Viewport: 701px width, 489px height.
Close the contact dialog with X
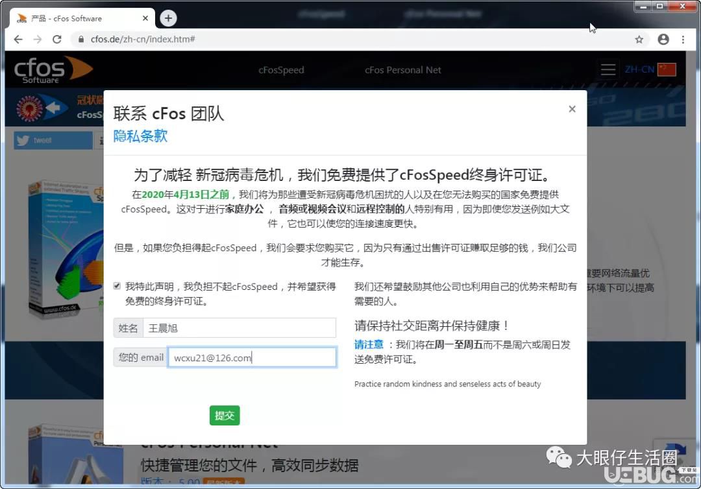(x=572, y=109)
